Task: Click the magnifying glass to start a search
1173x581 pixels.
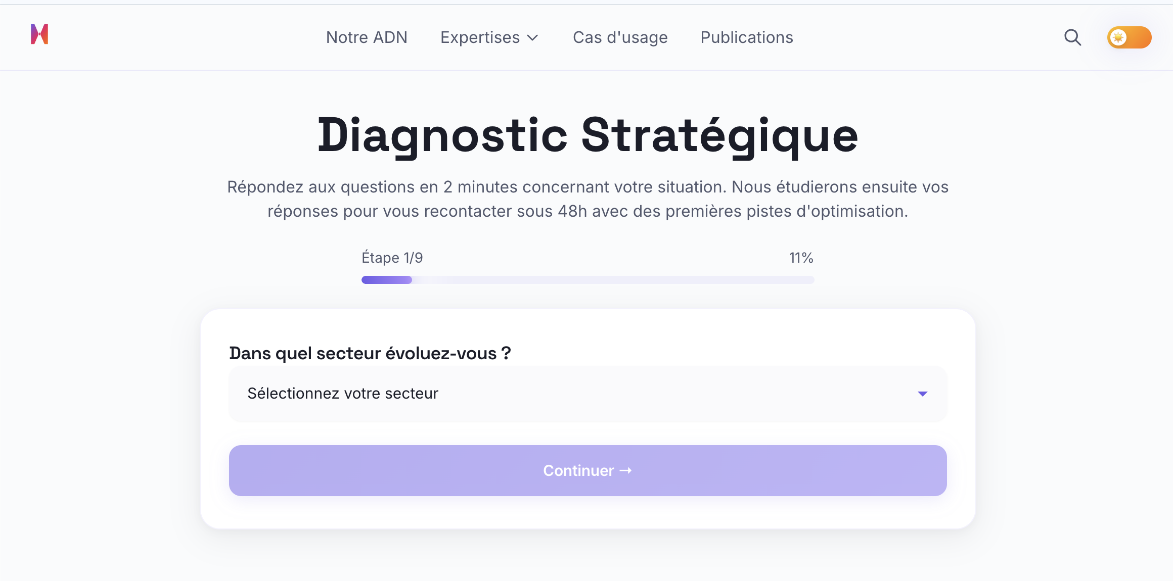Action: (x=1073, y=37)
